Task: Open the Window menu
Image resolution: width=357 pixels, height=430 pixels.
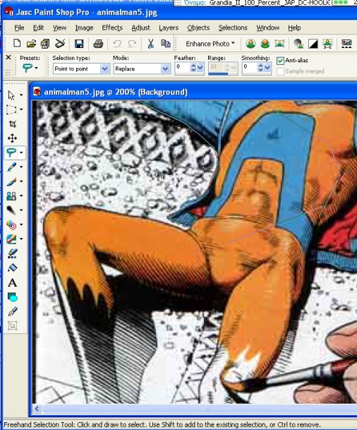Action: [x=267, y=28]
